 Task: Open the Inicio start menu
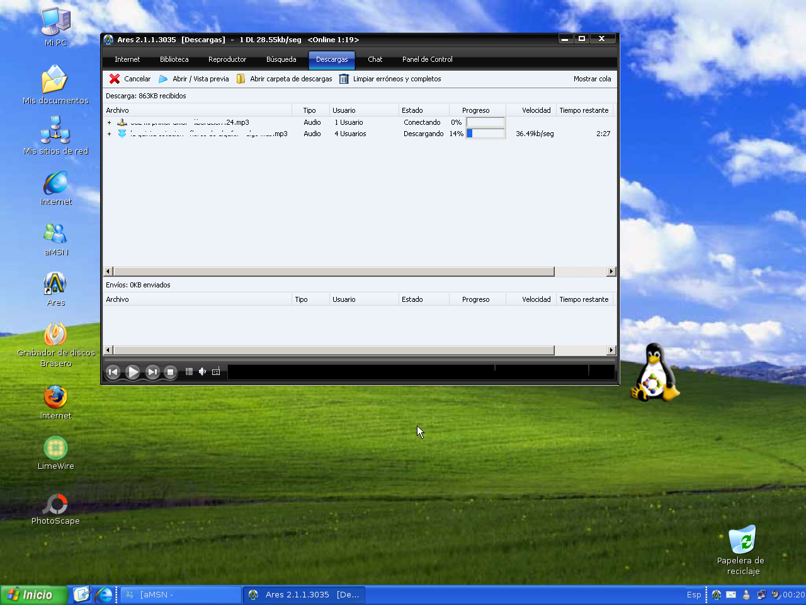[33, 595]
